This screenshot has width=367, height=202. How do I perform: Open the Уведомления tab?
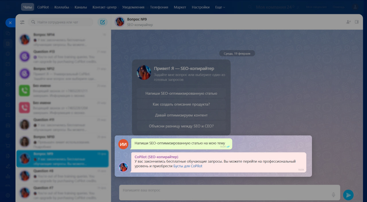pyautogui.click(x=133, y=7)
